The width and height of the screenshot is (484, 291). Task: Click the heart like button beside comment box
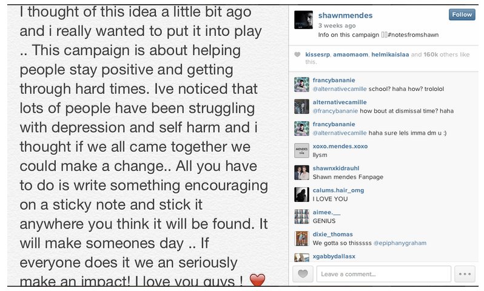point(303,274)
